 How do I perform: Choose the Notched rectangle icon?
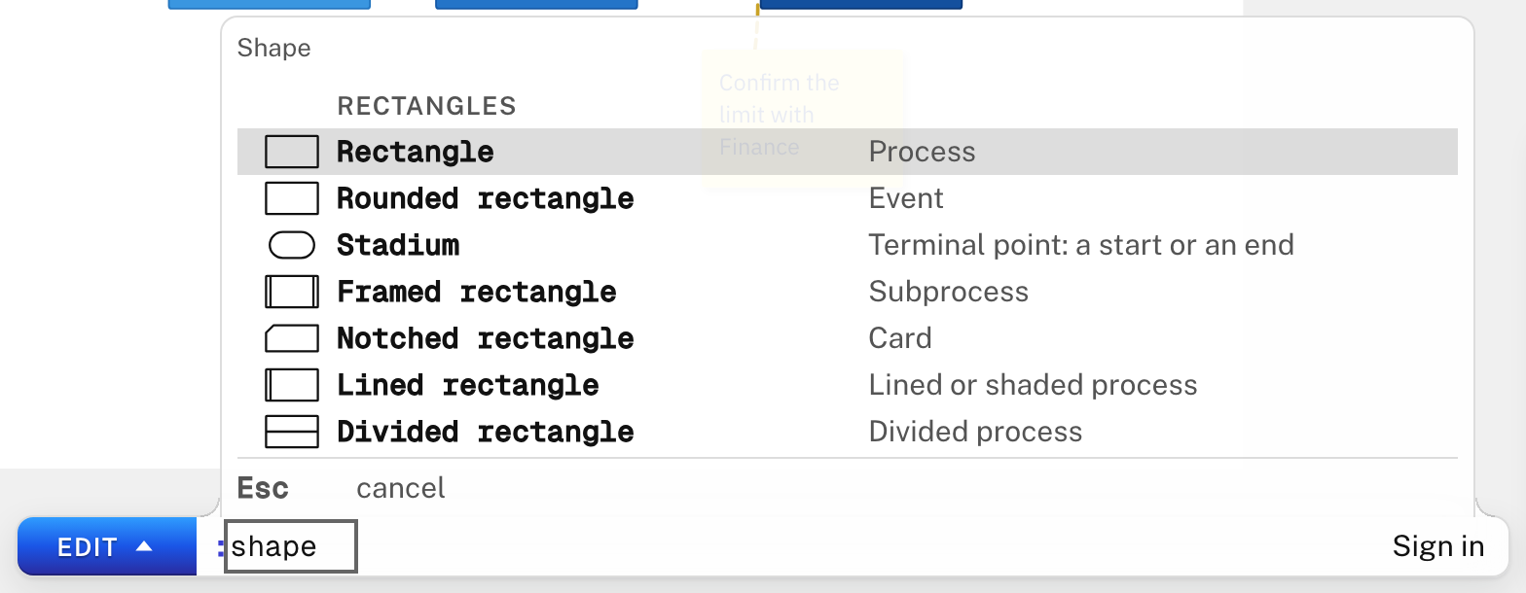(x=292, y=338)
